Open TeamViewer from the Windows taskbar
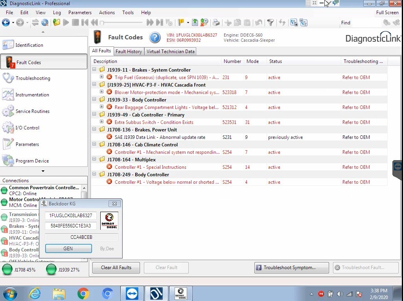The height and width of the screenshot is (301, 403). coord(132,293)
